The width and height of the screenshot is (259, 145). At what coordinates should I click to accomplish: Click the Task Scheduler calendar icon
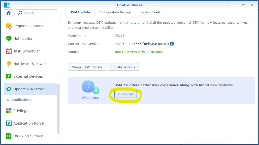9,51
